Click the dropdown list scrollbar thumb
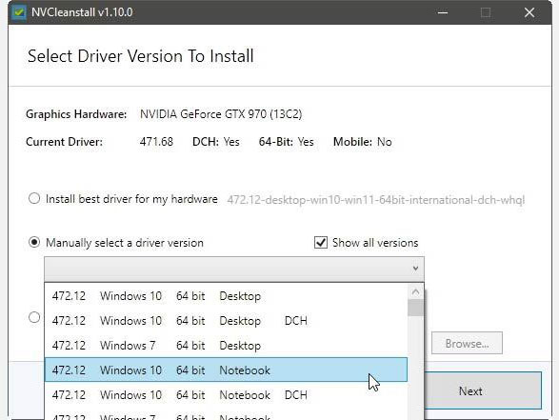 click(x=415, y=308)
